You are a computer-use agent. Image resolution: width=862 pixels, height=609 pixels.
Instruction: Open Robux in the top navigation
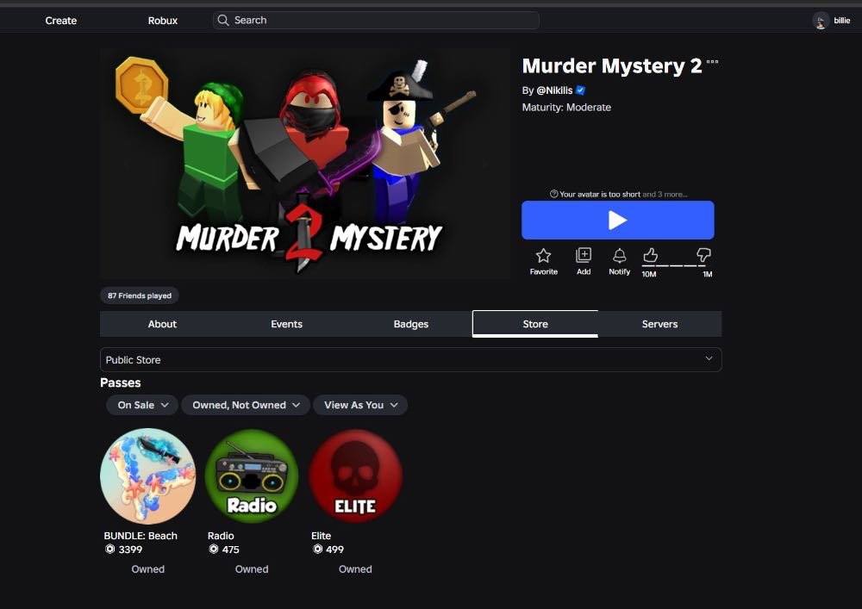click(x=163, y=21)
